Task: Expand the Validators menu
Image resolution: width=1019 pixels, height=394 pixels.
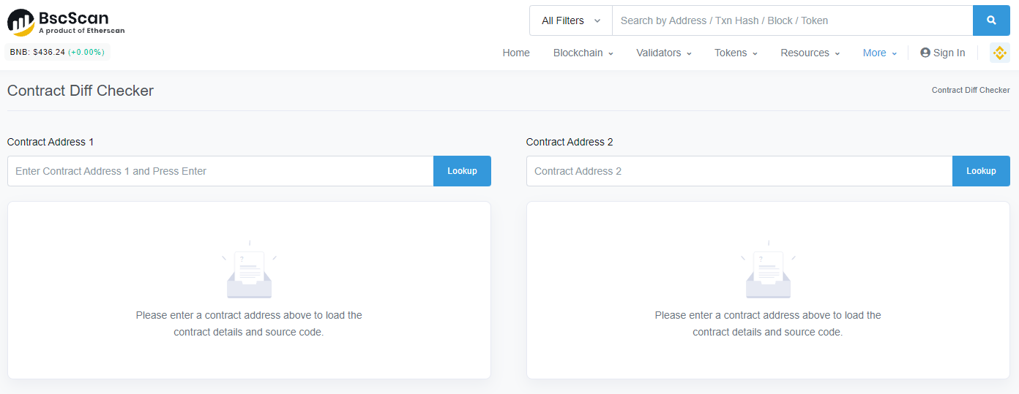Action: [663, 53]
